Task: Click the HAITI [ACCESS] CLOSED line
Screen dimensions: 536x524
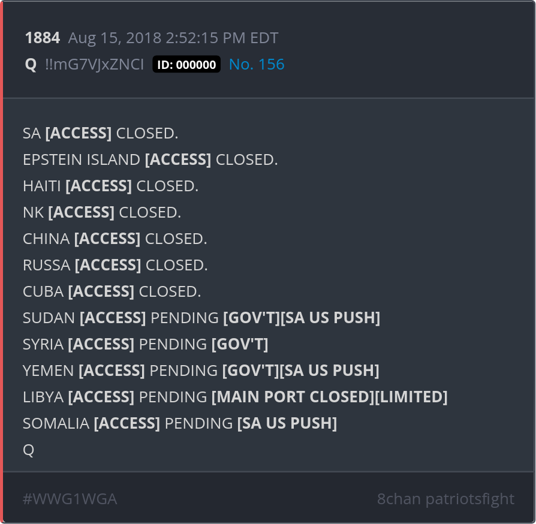Action: tap(110, 186)
